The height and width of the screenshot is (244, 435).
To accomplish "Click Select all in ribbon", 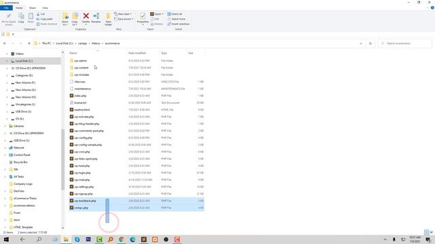I will click(175, 14).
